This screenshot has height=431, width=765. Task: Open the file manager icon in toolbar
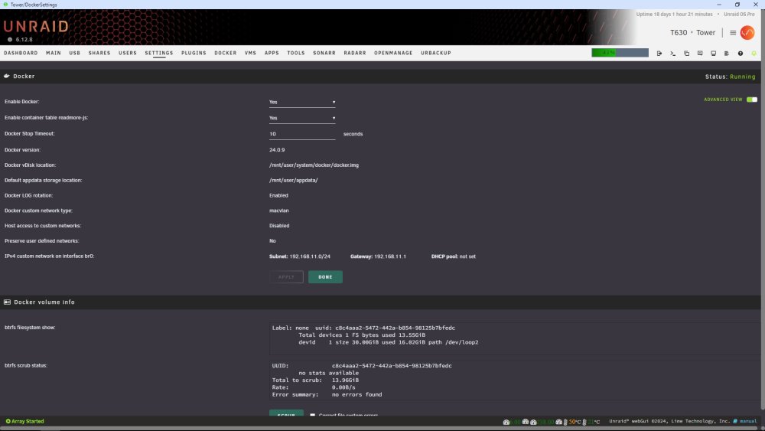click(686, 53)
